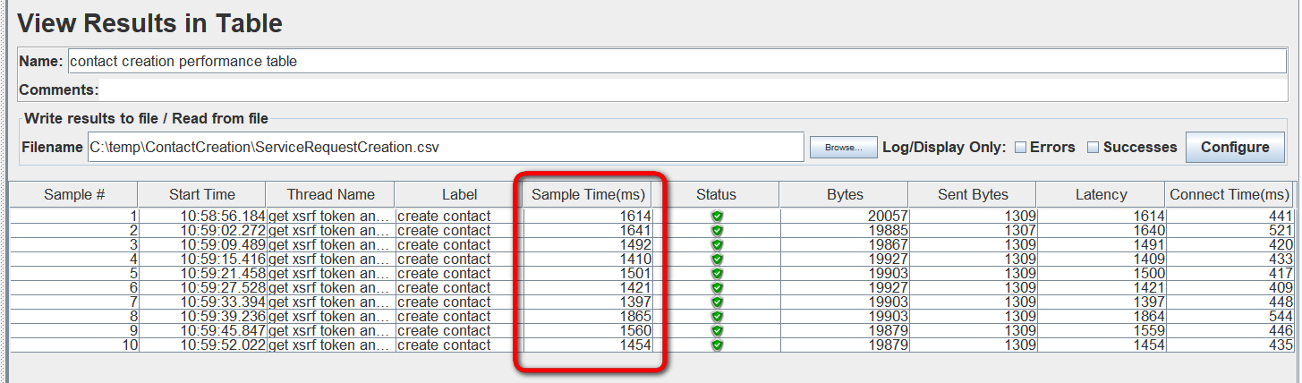Sort by the Bytes column header

(x=844, y=194)
